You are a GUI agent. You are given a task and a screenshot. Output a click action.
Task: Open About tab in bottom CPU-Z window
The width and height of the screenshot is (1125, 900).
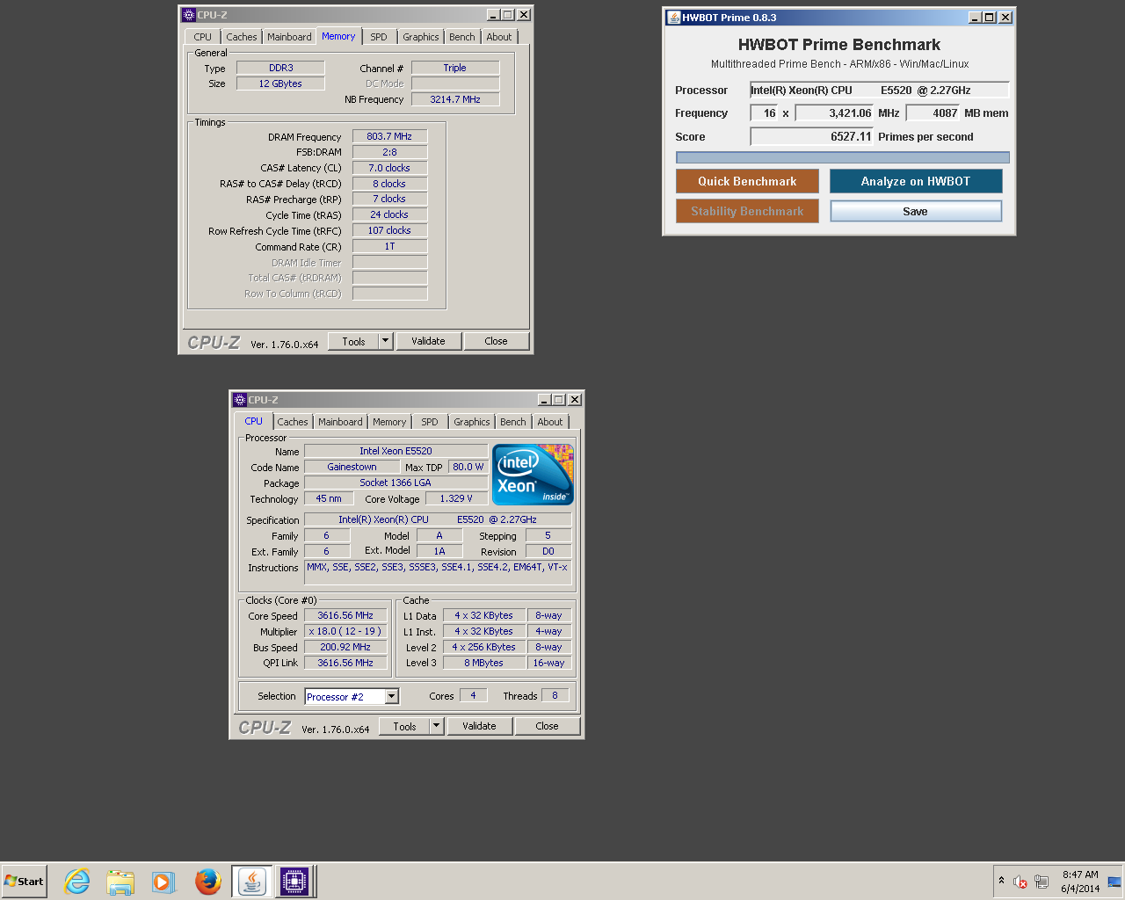point(549,422)
